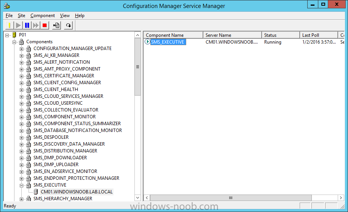Click tree pane scroll down arrow

point(137,198)
